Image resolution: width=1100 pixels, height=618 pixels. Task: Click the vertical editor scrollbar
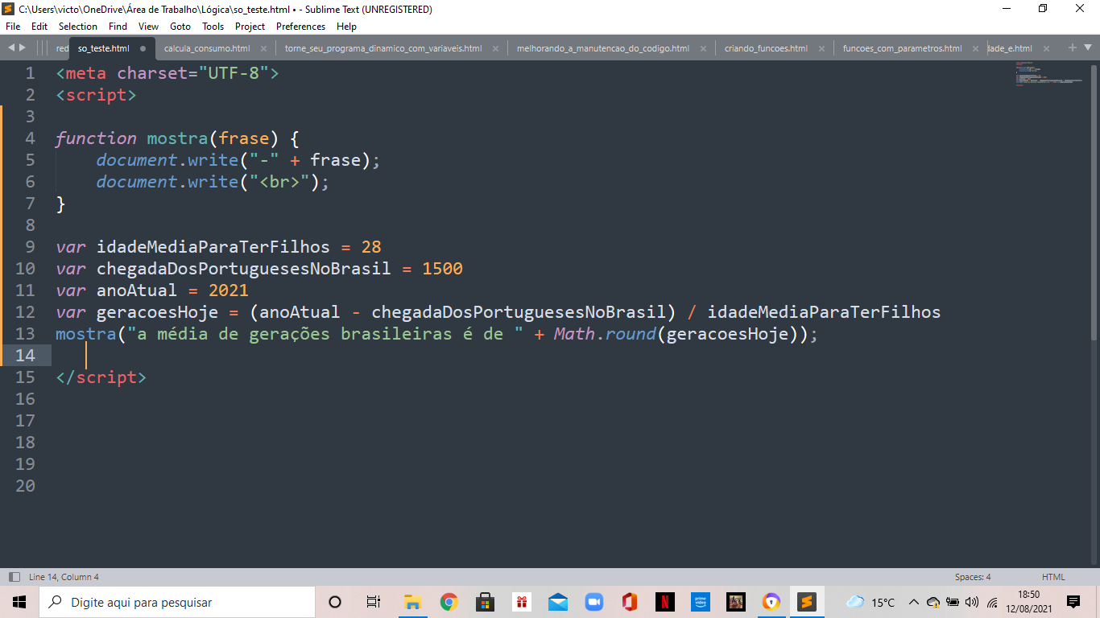1095,201
